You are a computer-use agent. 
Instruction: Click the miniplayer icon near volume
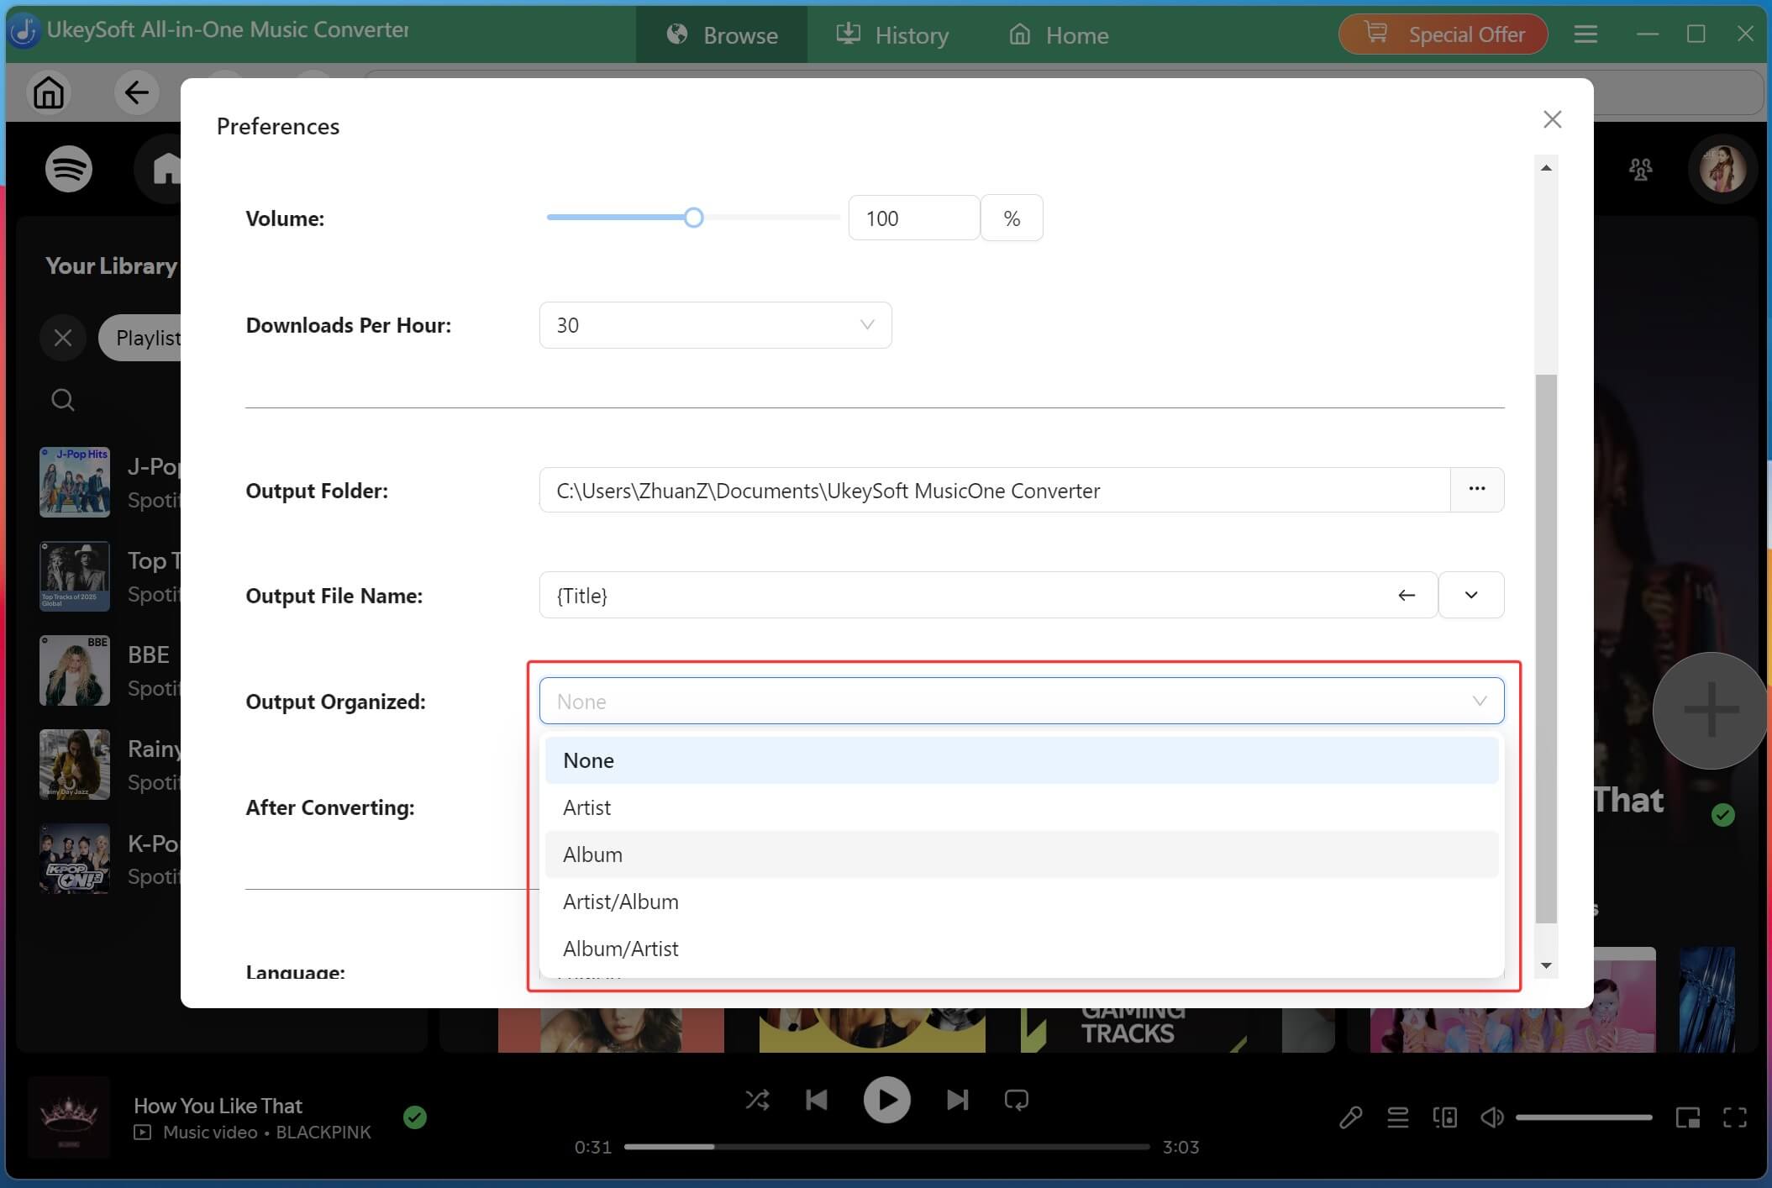(1688, 1117)
